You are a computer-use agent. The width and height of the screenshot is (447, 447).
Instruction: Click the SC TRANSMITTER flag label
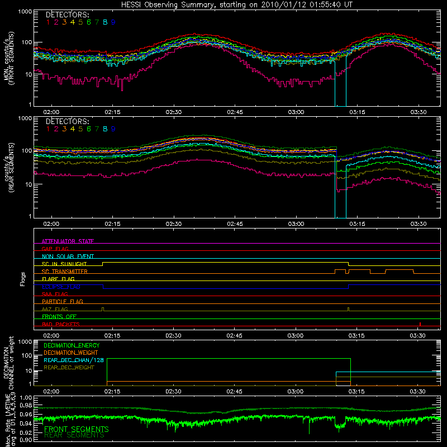point(64,272)
